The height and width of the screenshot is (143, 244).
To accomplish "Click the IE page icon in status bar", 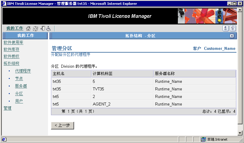I will click(4, 139).
